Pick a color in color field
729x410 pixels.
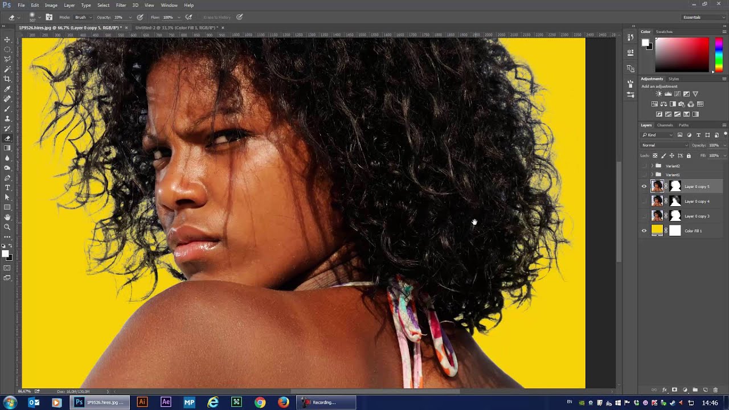[682, 55]
